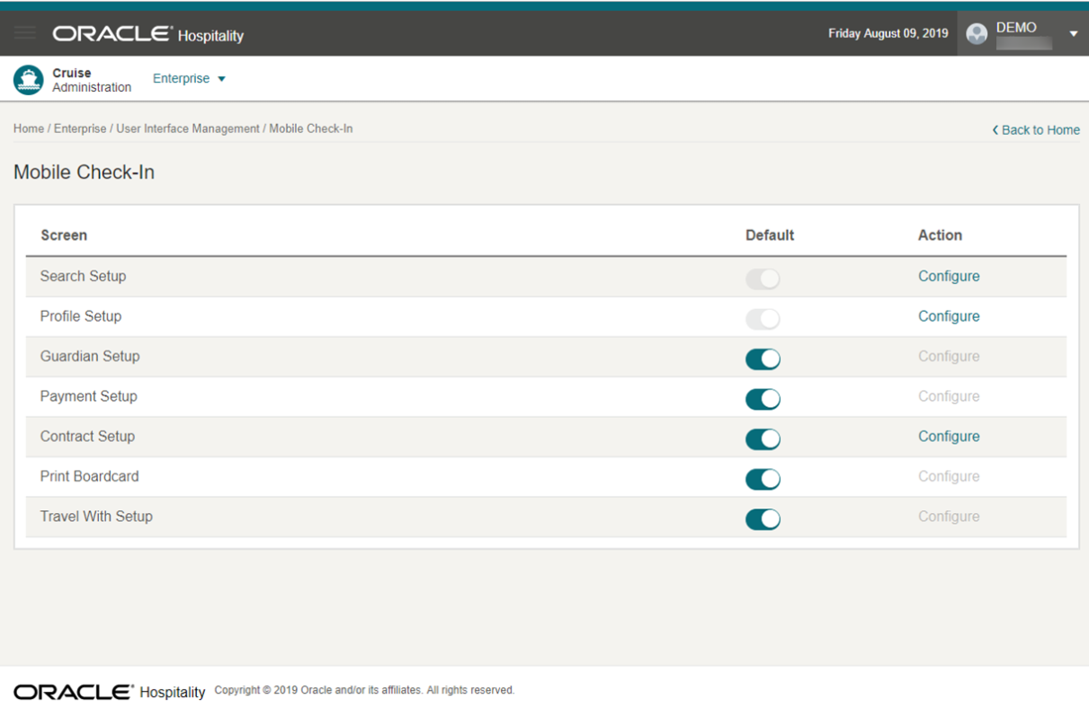Click the Oracle Hospitality header logo
The image size is (1089, 708).
click(148, 34)
